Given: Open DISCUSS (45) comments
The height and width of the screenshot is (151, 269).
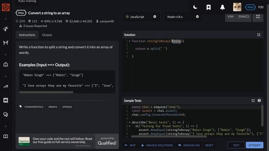Looking at the screenshot, I should tap(189, 146).
